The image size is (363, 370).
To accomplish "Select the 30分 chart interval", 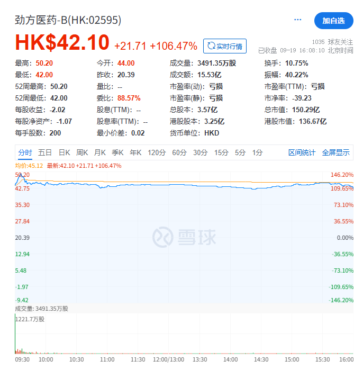I will point(200,152).
